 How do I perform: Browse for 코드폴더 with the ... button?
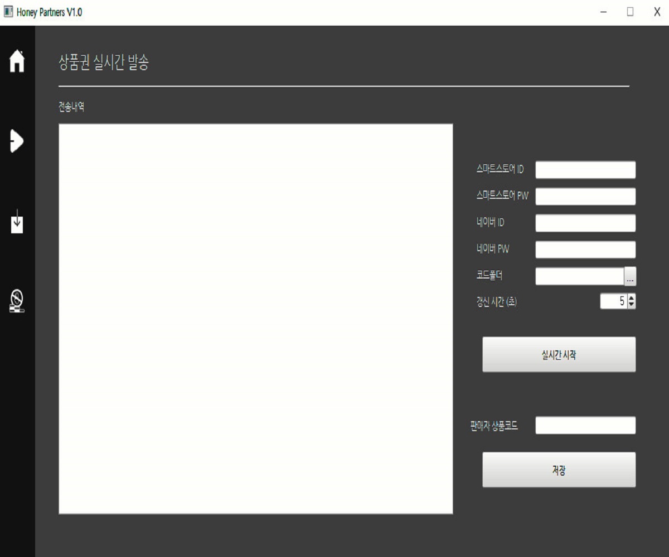630,276
